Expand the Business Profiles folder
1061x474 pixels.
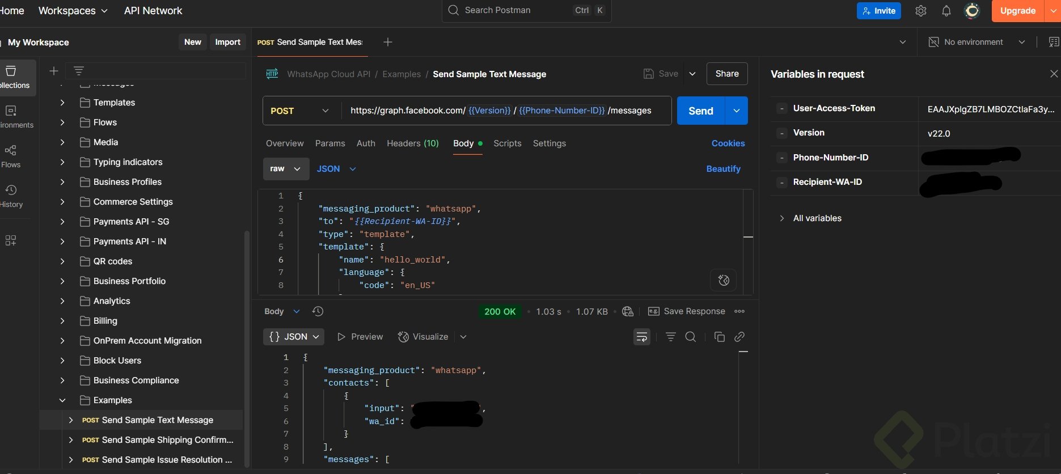[62, 182]
